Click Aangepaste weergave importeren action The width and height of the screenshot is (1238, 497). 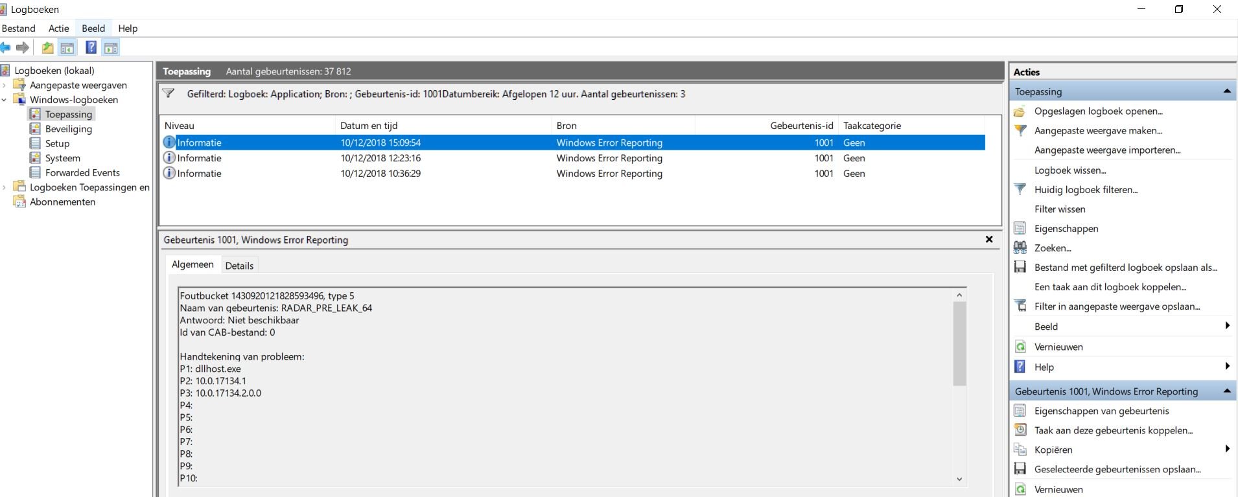pos(1107,150)
